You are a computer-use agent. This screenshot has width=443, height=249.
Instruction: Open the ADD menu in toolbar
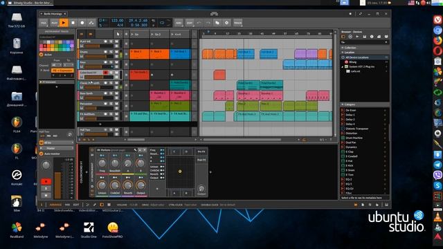pos(179,23)
